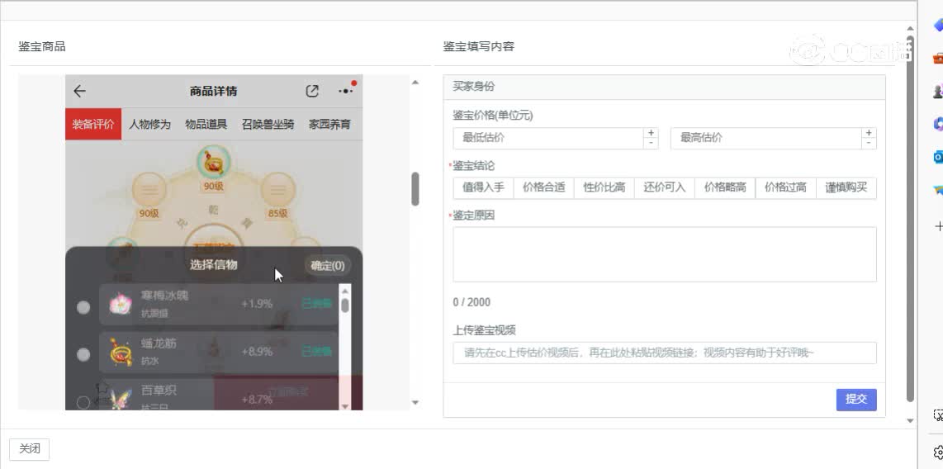
Task: Click the page scrollbar down arrow
Action: point(910,420)
